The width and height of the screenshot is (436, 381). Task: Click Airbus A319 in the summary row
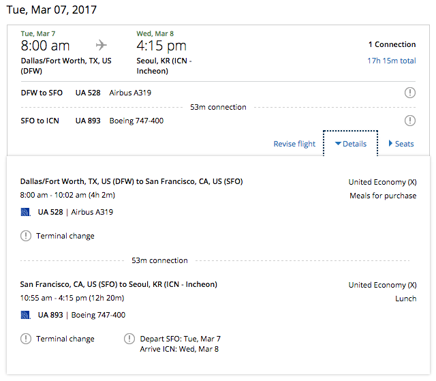click(130, 93)
